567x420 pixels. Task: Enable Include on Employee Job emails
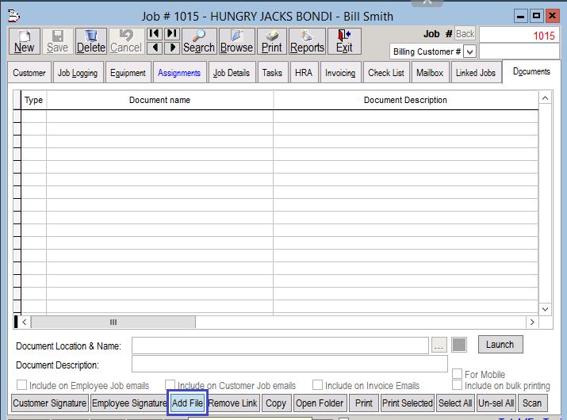click(21, 386)
